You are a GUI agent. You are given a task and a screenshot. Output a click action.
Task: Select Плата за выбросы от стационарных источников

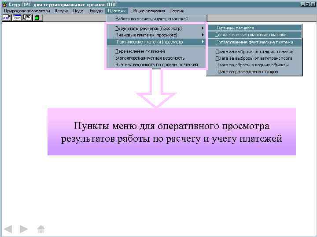pyautogui.click(x=254, y=52)
